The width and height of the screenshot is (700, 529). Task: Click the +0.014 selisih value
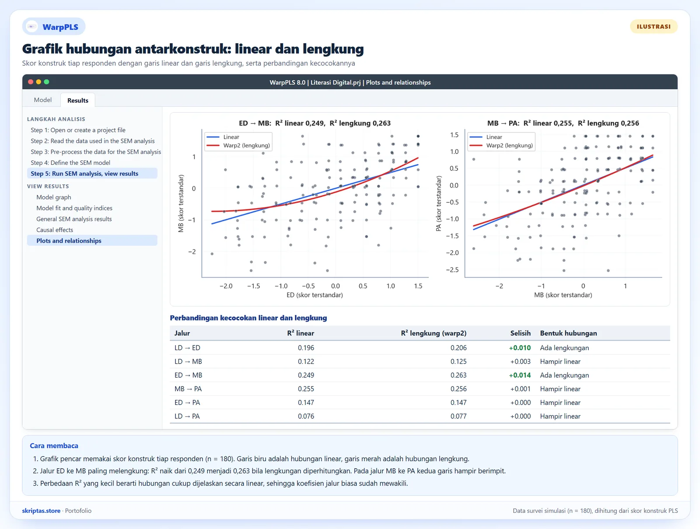tap(520, 375)
